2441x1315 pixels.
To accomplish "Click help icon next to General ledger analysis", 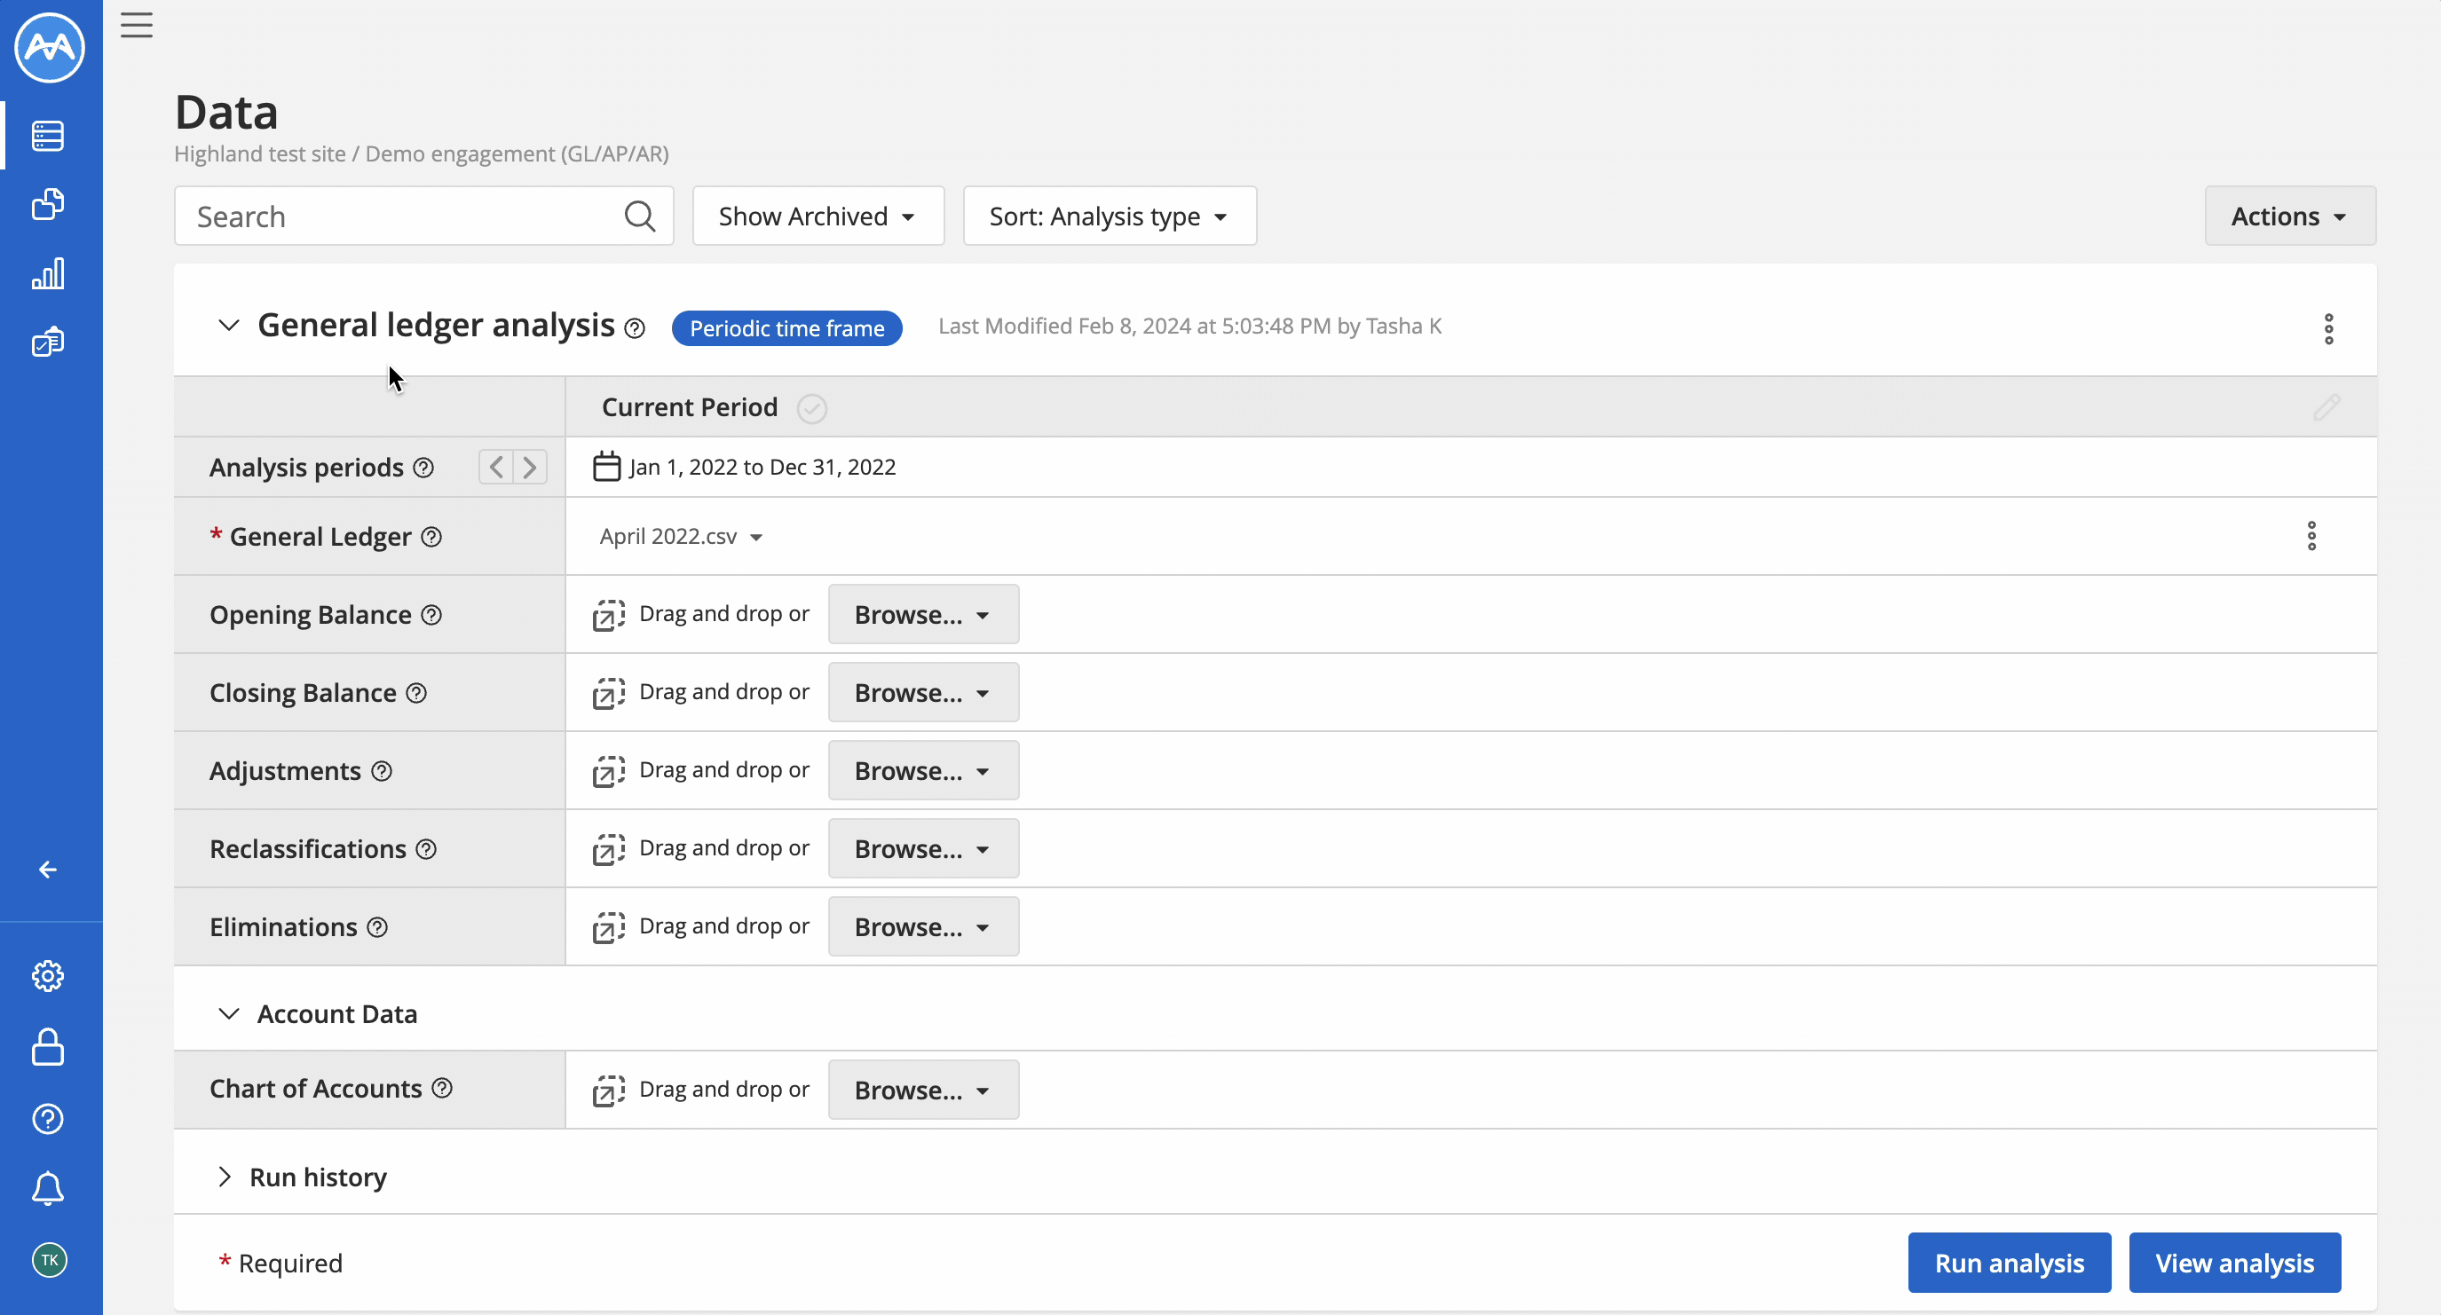I will click(635, 328).
